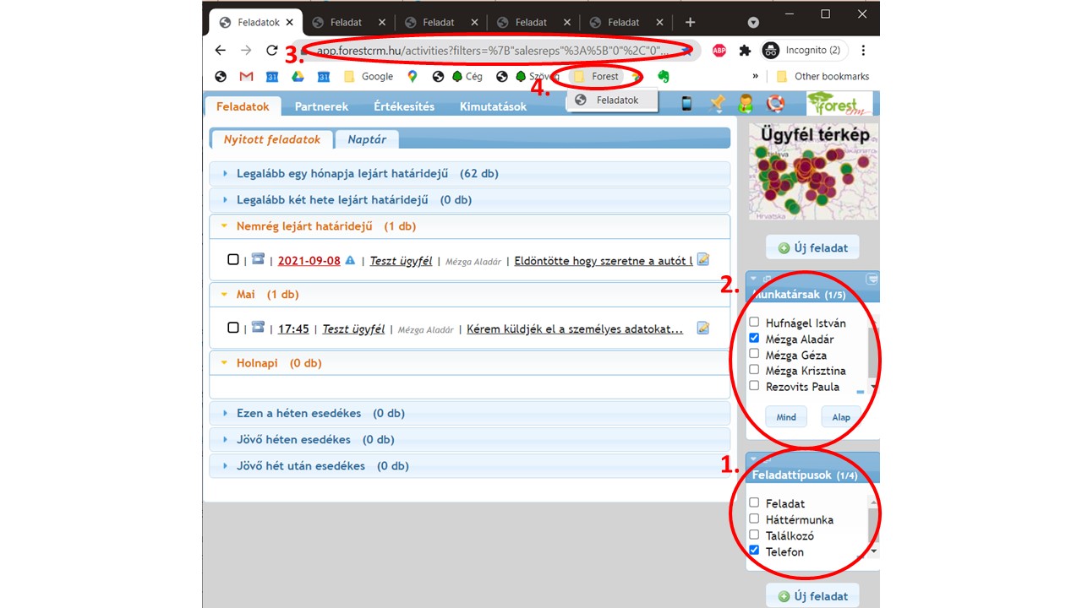
Task: Switch to the Naptár tab
Action: (366, 139)
